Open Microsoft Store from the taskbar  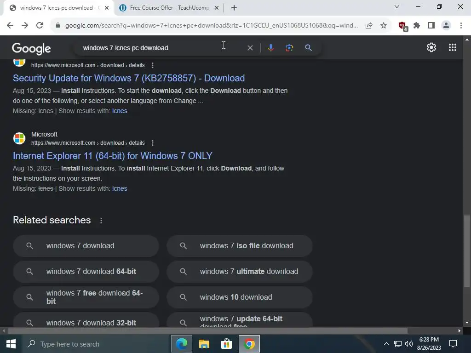pos(226,344)
